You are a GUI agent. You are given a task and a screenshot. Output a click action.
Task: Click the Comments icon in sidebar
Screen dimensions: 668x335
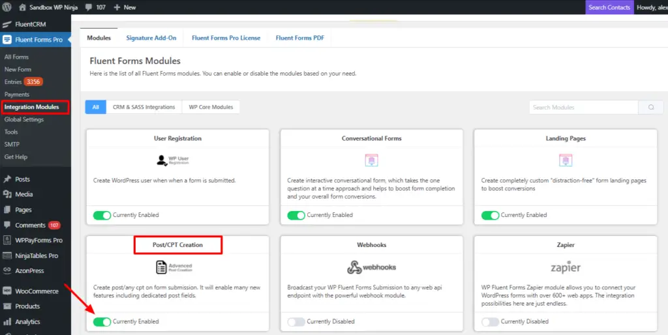[x=7, y=225]
